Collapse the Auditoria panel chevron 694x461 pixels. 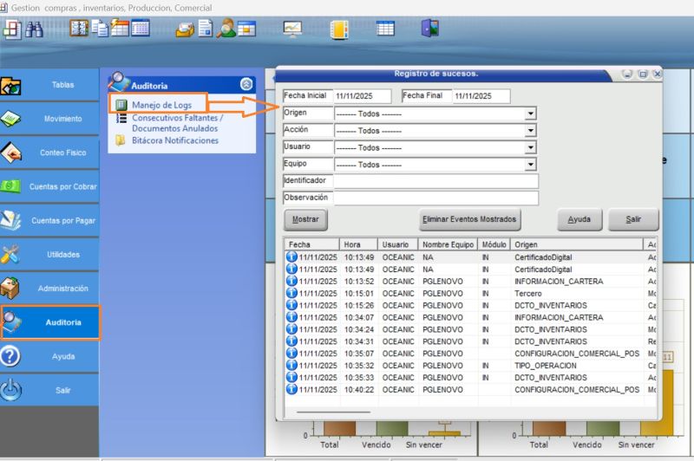[x=246, y=85]
